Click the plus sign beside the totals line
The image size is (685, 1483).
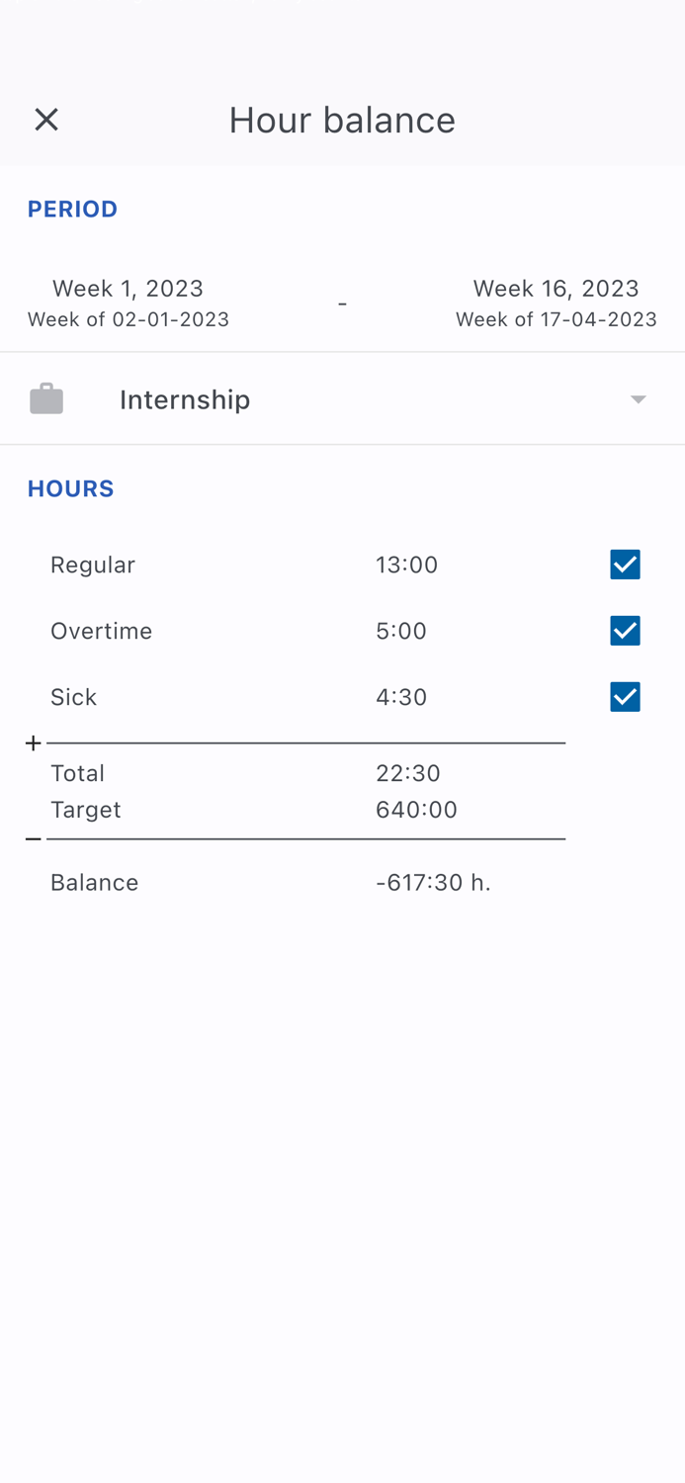33,741
